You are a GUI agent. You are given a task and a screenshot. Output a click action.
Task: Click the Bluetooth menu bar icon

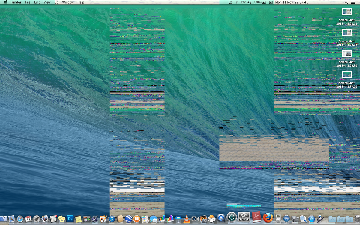tap(236, 2)
